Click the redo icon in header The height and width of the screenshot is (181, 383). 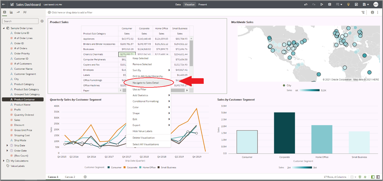coord(314,4)
